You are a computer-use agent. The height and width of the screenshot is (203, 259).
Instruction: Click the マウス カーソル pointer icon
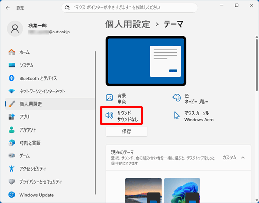click(177, 115)
